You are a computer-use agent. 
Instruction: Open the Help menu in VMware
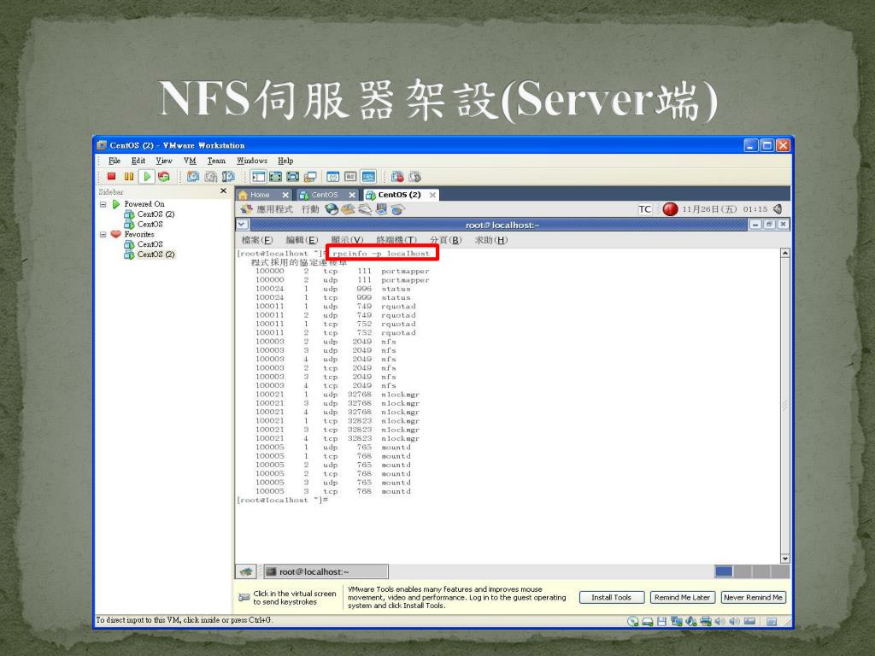coord(285,161)
